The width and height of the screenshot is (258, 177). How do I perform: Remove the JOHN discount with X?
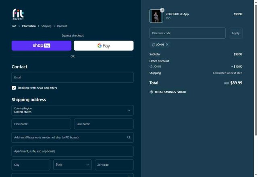[167, 45]
